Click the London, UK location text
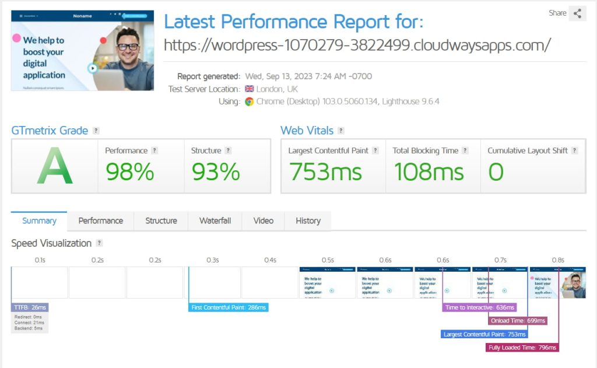Image resolution: width=597 pixels, height=368 pixels. pyautogui.click(x=277, y=89)
